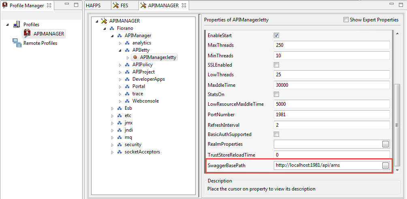Viewport: 407px width, 199px height.
Task: Select the APIMANAGER profile icon in Profile Manager
Action: coord(27,34)
